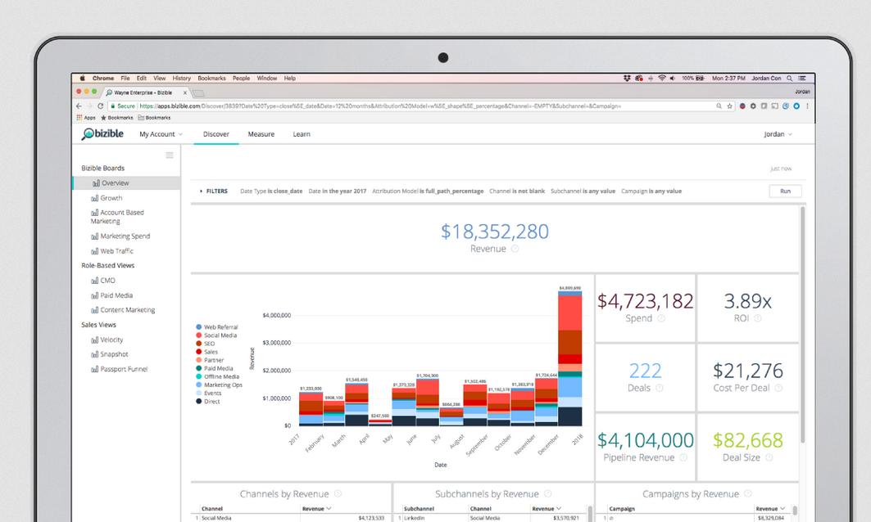Bookmark the page with the star icon
This screenshot has height=522, width=871.
pos(729,106)
